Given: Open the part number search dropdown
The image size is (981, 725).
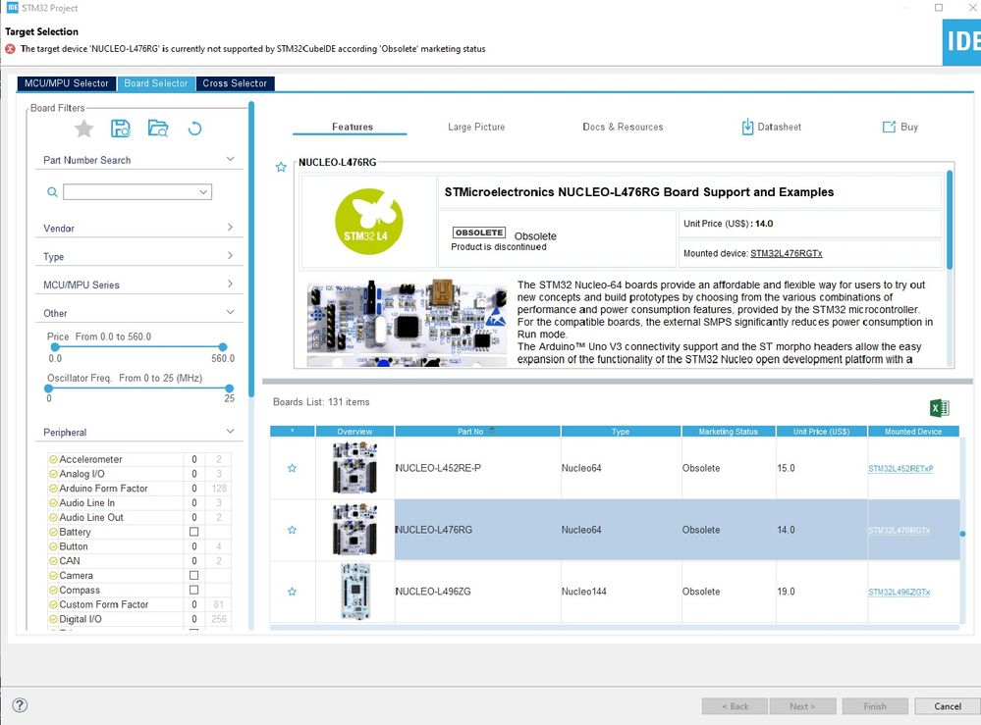Looking at the screenshot, I should [203, 192].
